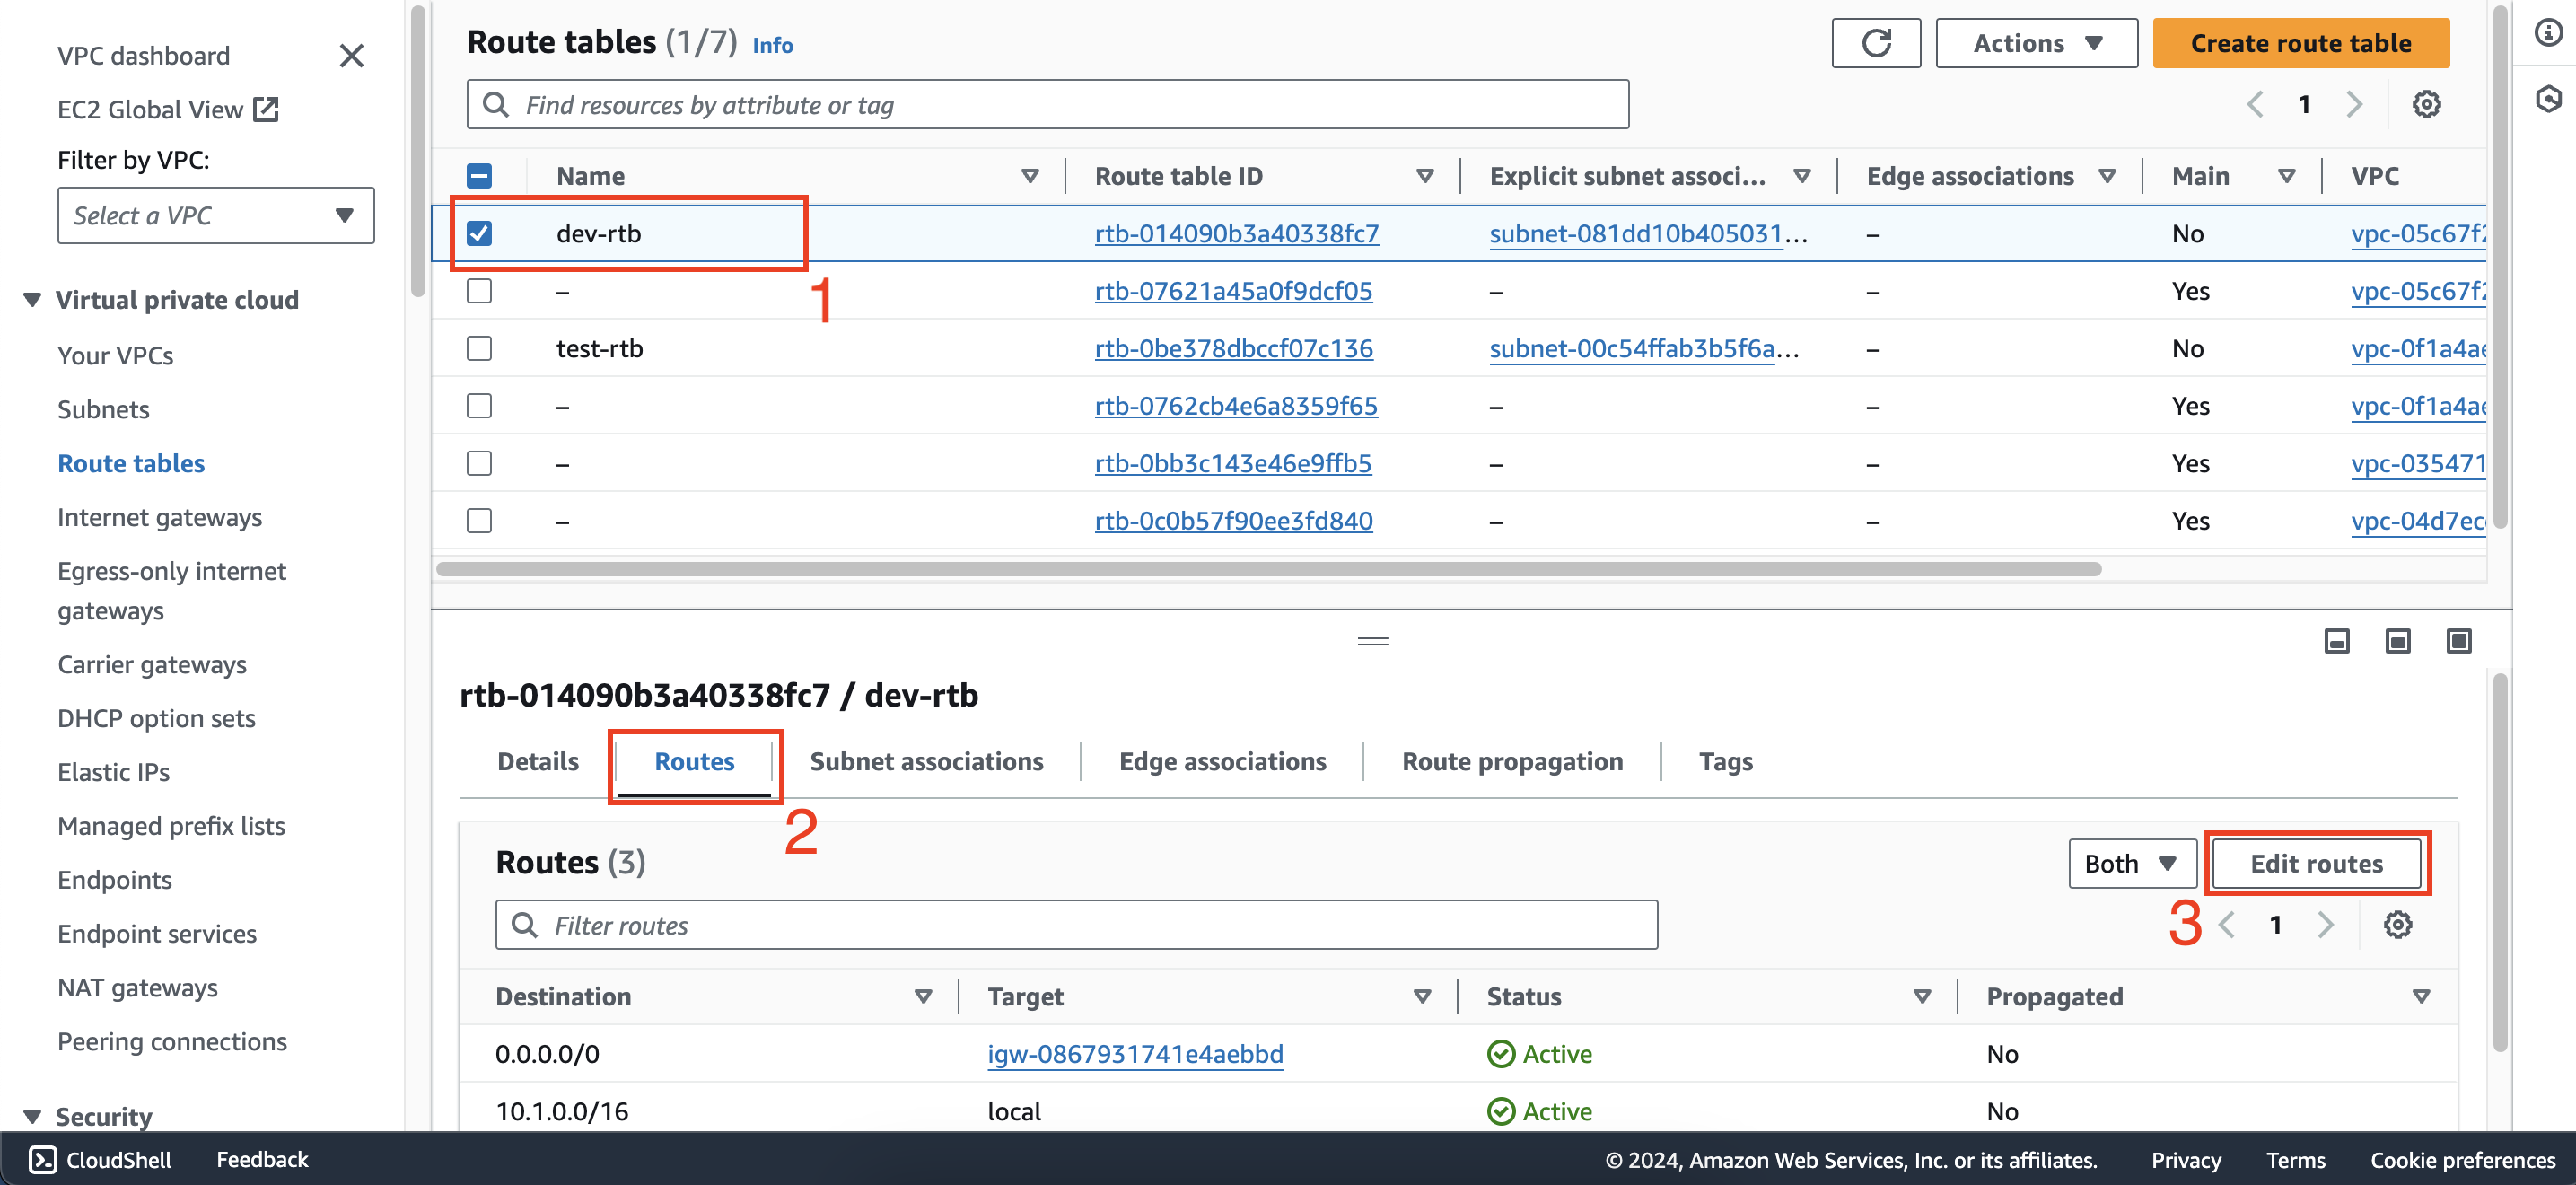Screen dimensions: 2576x1185
Task: Collapse the Security sidebar section
Action: (x=32, y=1116)
